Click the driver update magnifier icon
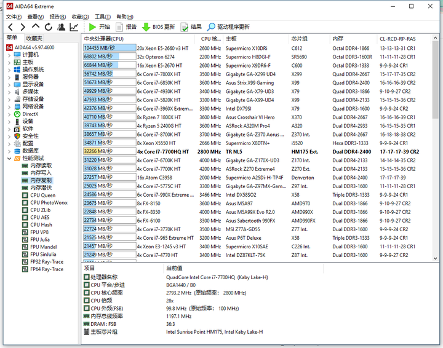This screenshot has width=443, height=348. coord(211,27)
